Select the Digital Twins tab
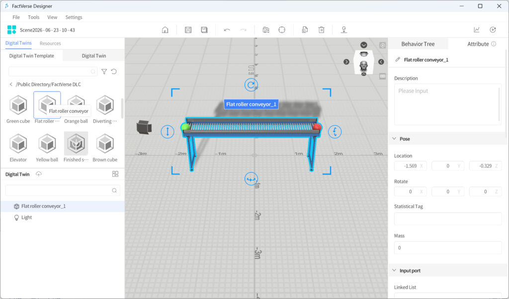This screenshot has height=299, width=509. [x=18, y=43]
